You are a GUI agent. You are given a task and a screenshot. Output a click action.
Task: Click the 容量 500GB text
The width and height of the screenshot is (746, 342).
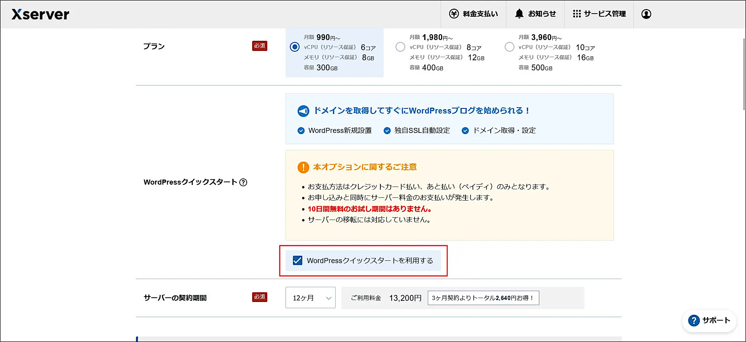pos(535,68)
